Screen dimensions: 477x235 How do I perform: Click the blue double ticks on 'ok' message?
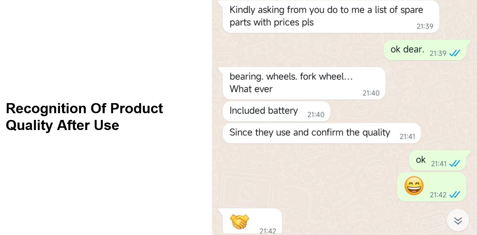(x=455, y=164)
